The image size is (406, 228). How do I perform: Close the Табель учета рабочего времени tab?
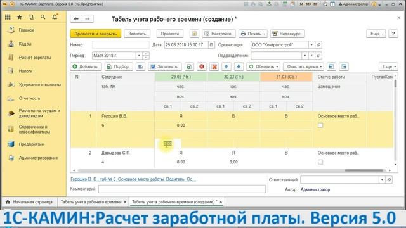click(x=125, y=202)
